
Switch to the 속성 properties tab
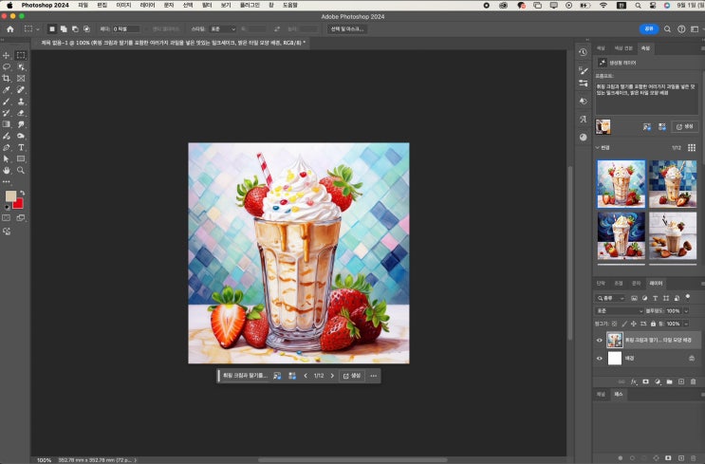tap(645, 47)
